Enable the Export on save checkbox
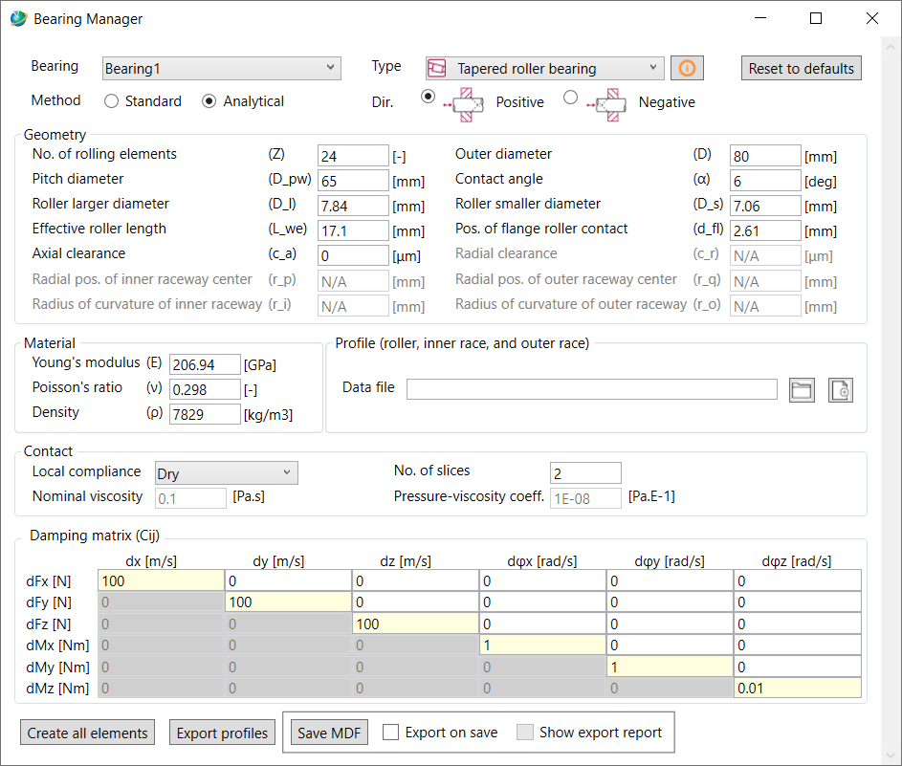 coord(390,732)
